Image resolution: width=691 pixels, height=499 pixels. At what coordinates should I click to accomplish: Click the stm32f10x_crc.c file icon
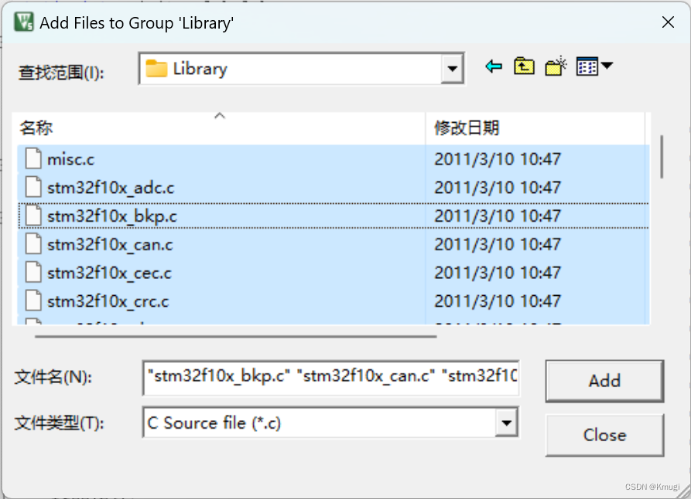click(x=33, y=301)
